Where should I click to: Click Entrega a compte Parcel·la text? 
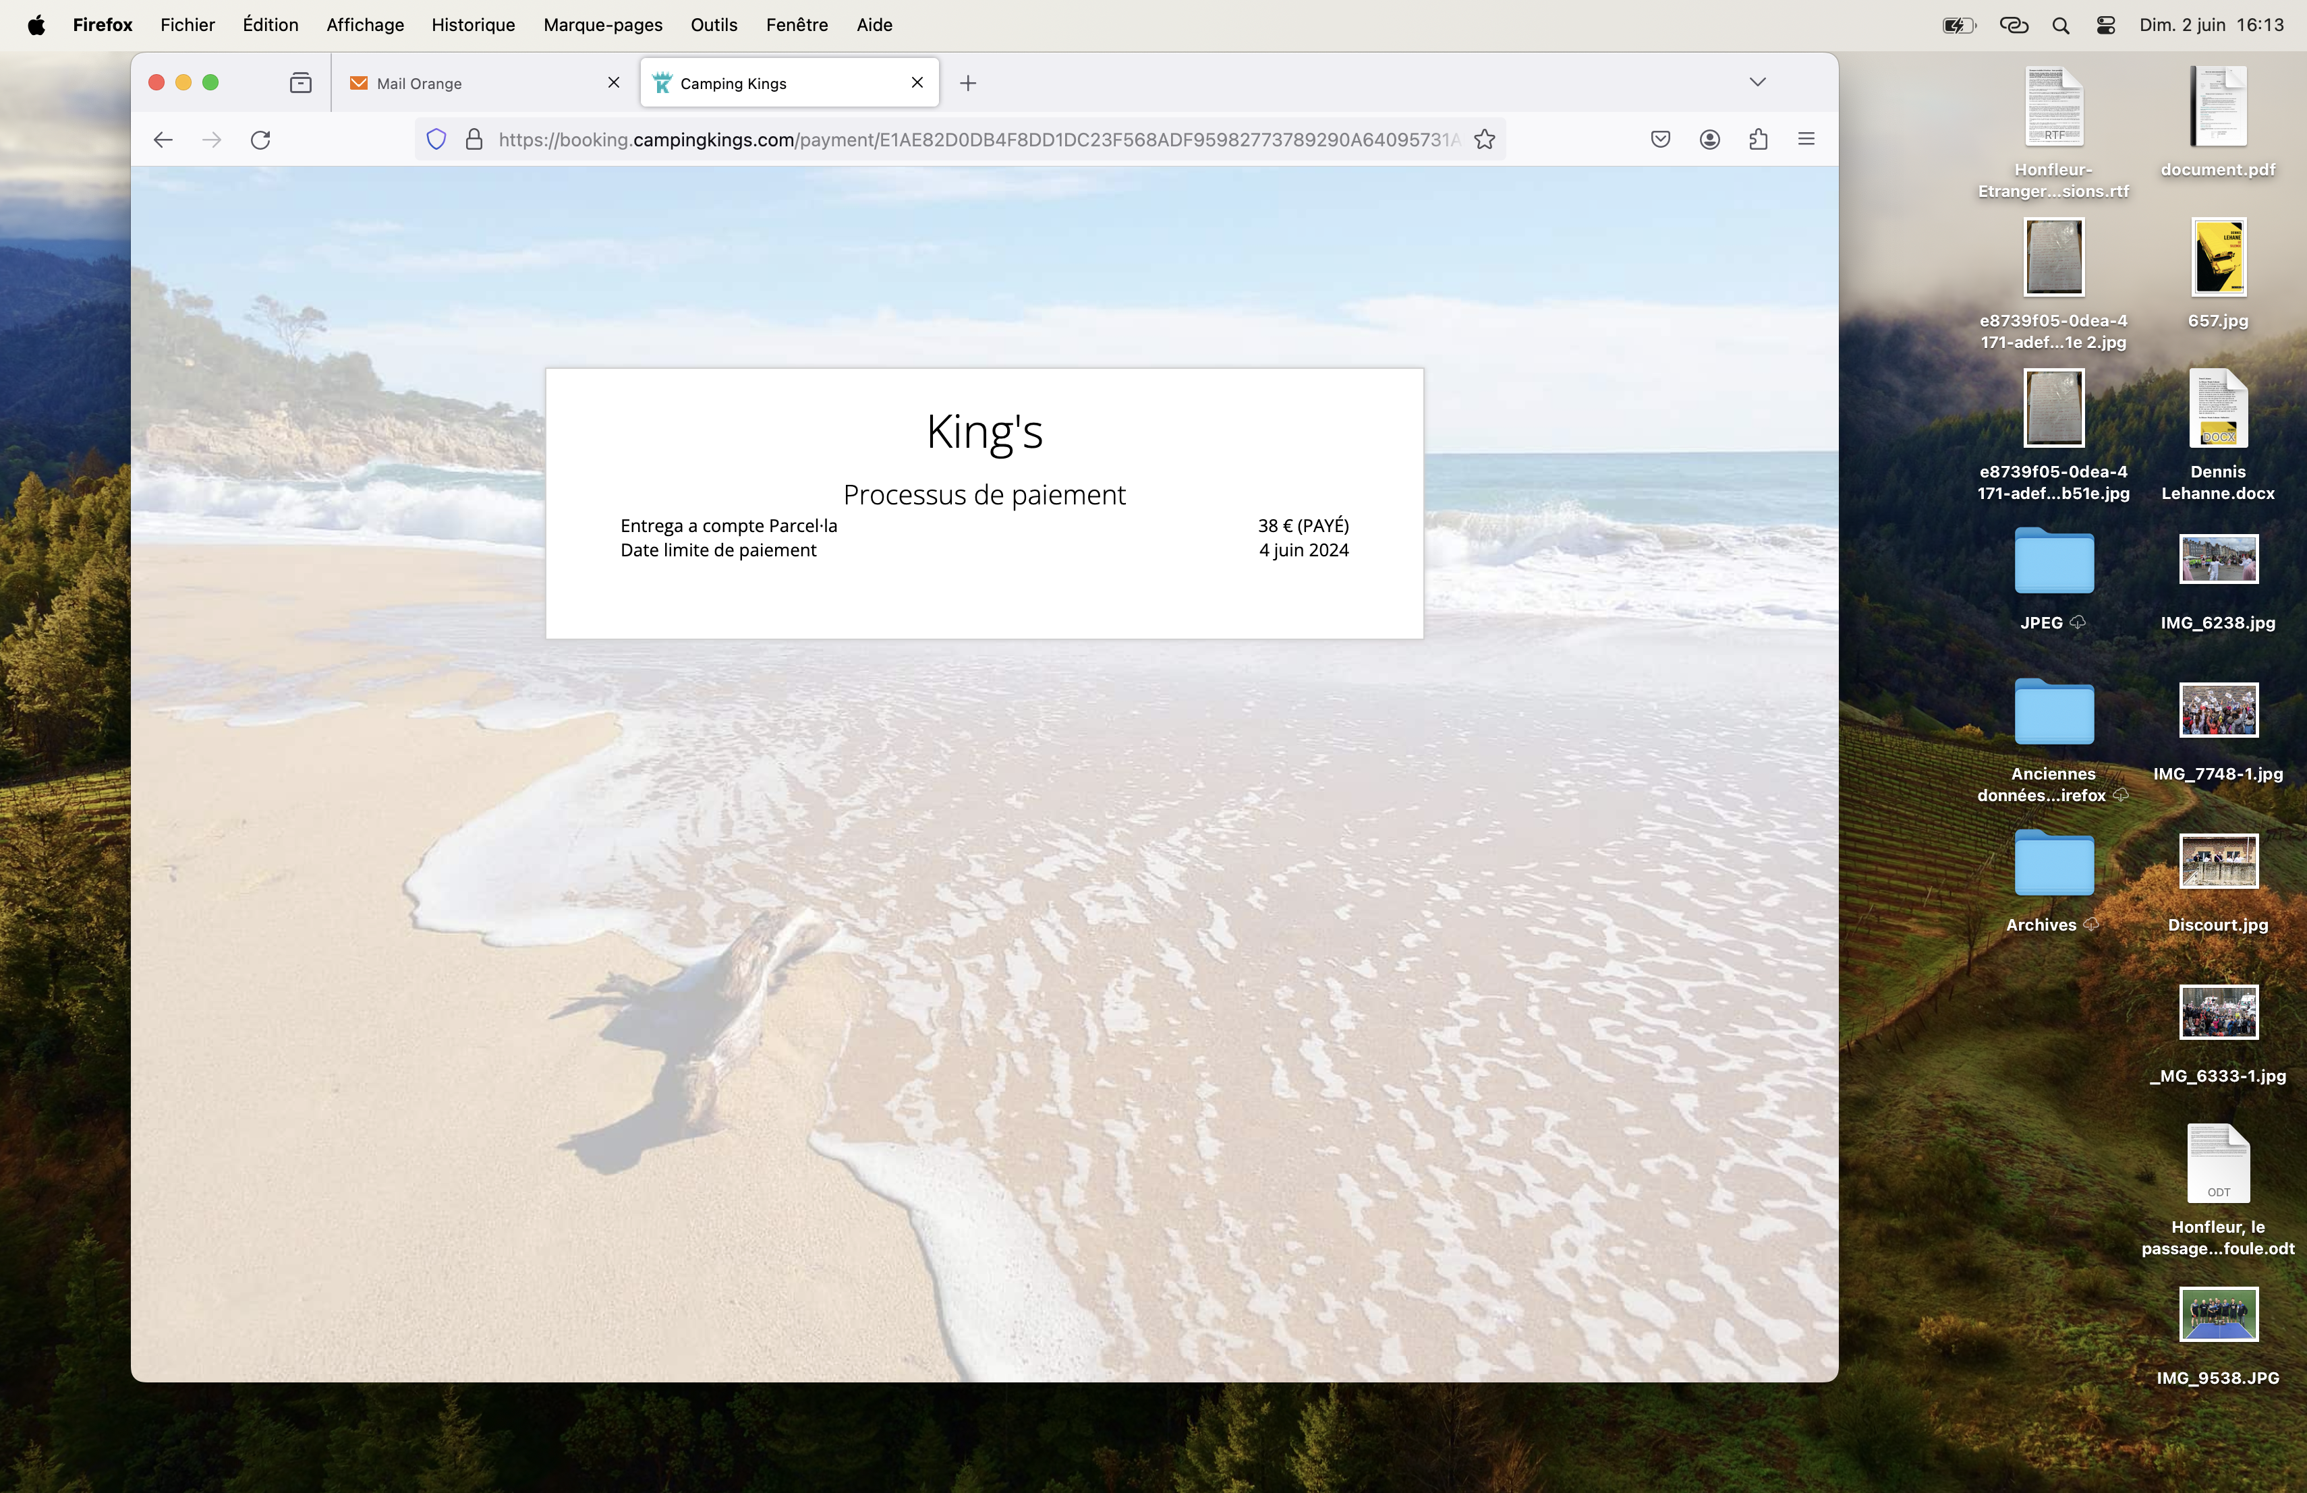[728, 525]
